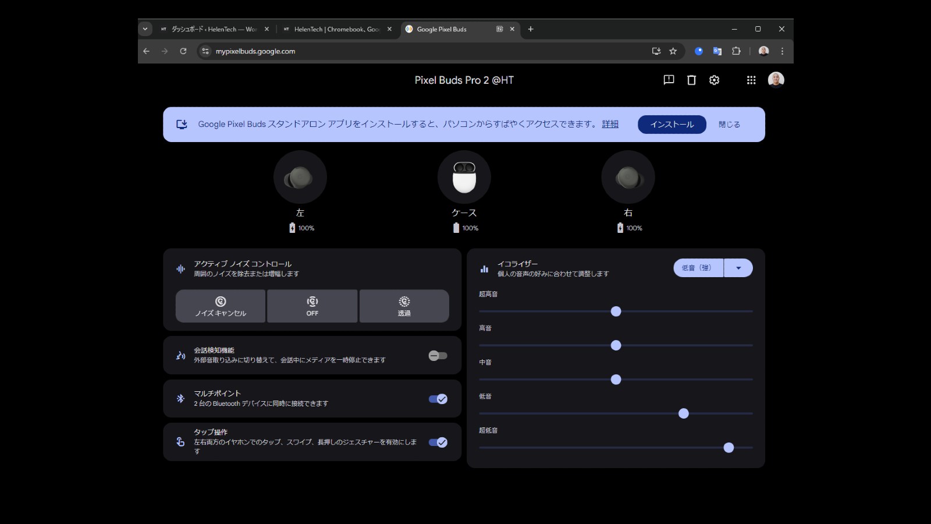Open Pixel Buds settings gear

[714, 80]
